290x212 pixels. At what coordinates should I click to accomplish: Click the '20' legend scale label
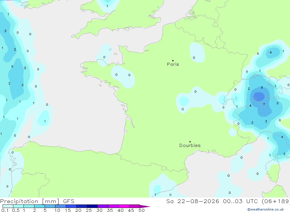(78, 210)
